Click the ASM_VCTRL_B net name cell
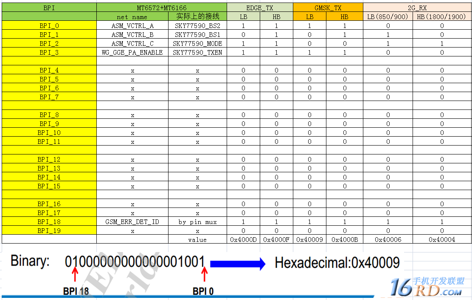The width and height of the screenshot is (472, 300). pos(132,35)
